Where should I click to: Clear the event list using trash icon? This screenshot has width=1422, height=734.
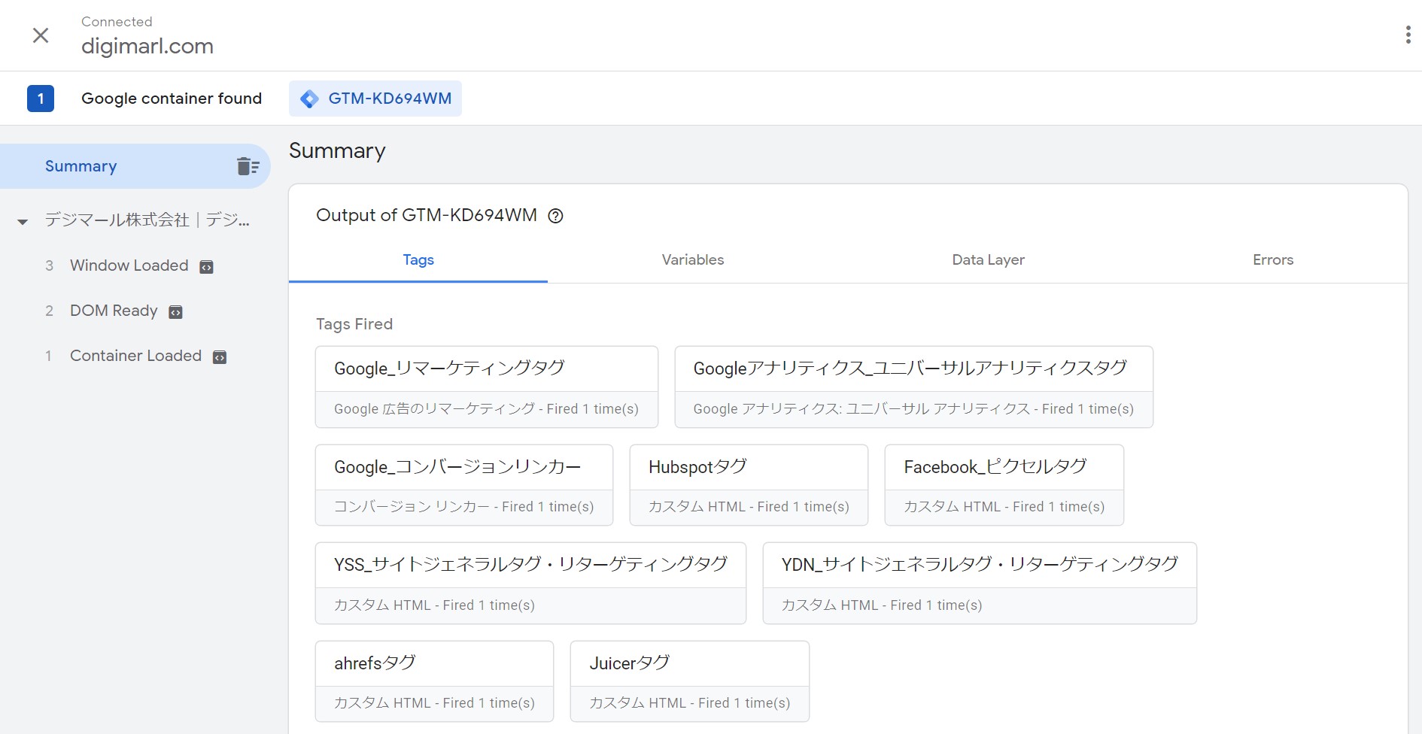click(x=248, y=166)
